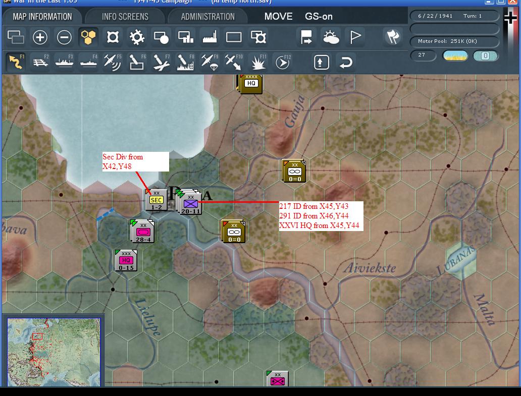Select the pink infantry unit at bottom

click(278, 378)
